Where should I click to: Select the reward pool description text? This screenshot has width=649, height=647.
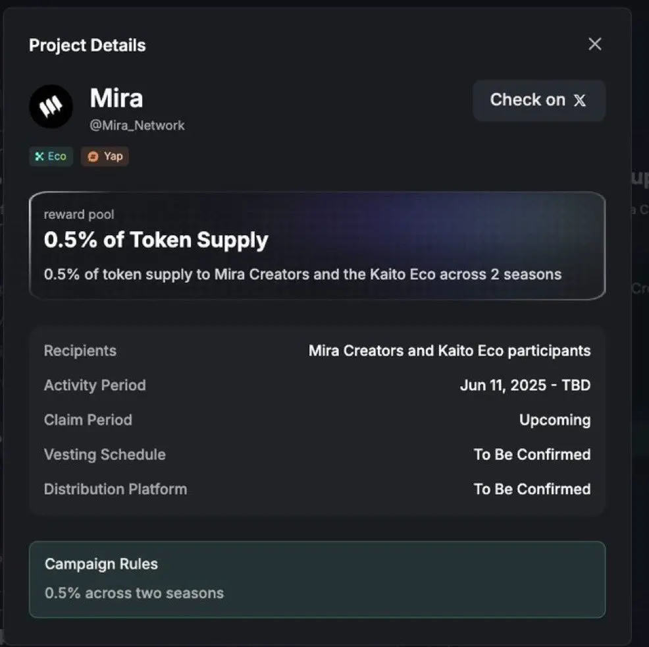303,274
